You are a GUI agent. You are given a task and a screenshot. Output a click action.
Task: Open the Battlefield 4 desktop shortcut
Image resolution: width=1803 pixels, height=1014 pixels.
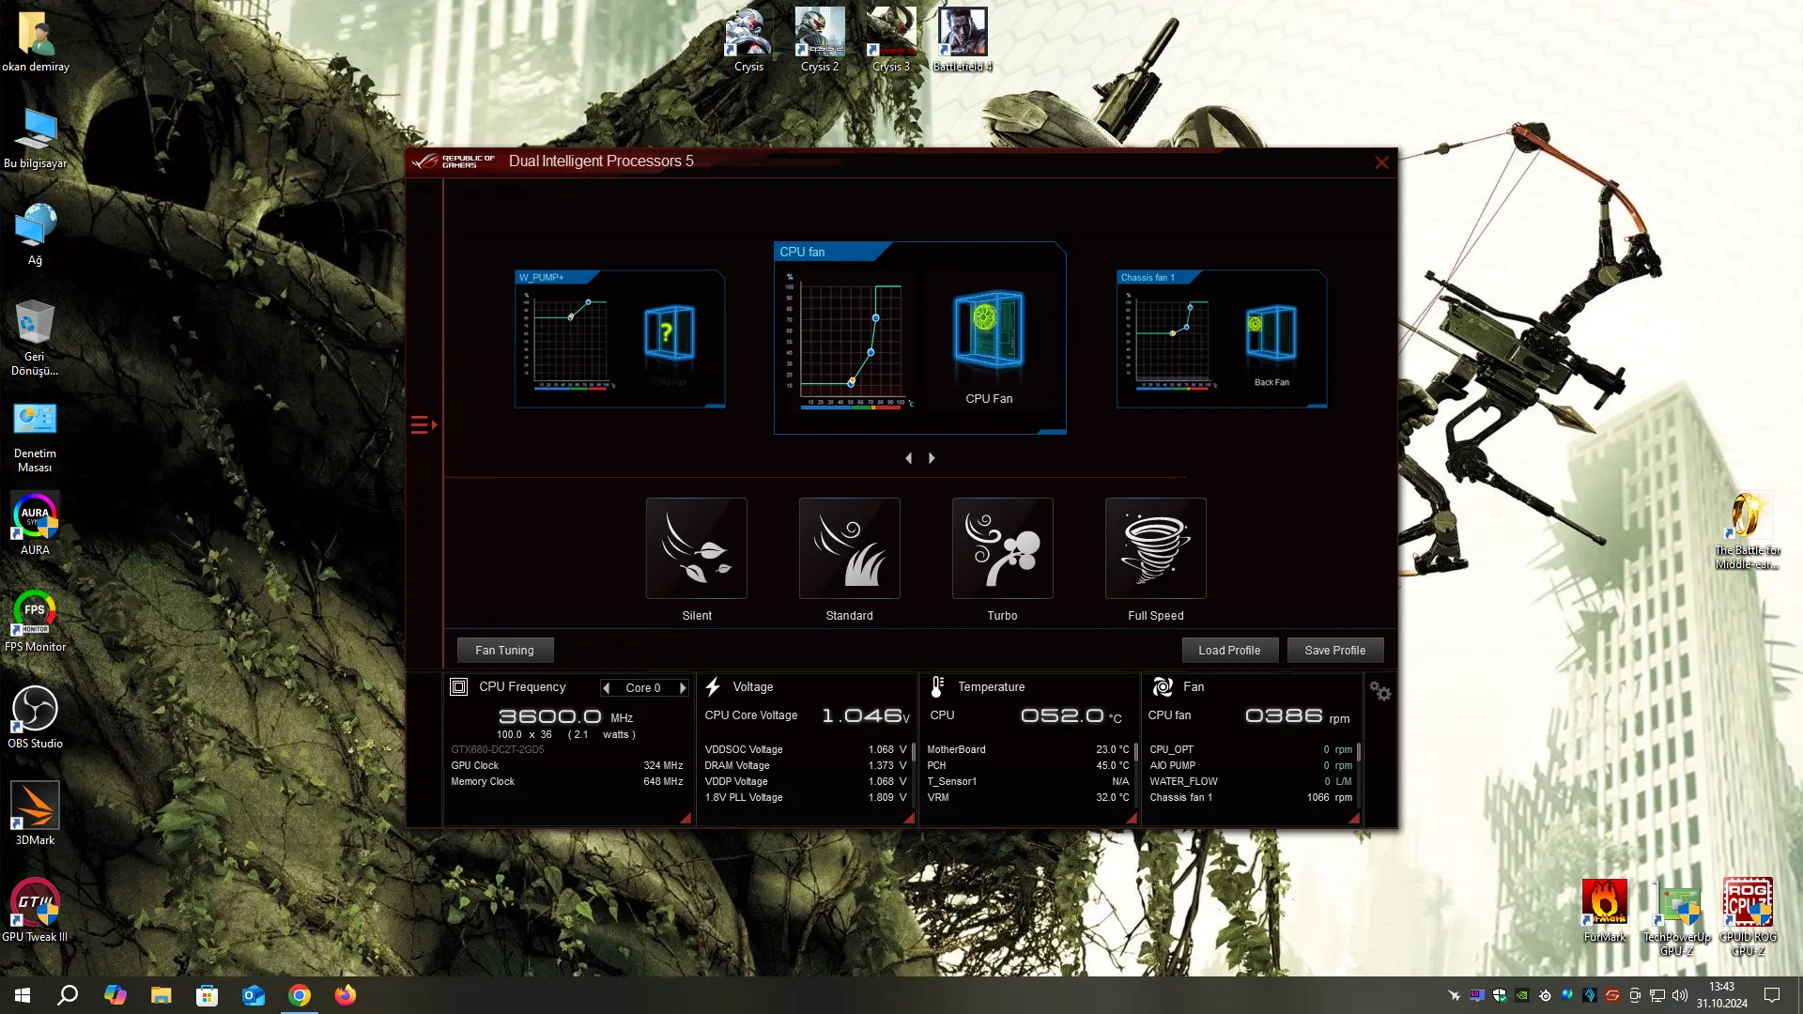[x=963, y=39]
